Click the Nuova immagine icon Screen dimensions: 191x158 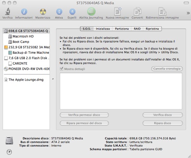pyautogui.click(x=118, y=11)
